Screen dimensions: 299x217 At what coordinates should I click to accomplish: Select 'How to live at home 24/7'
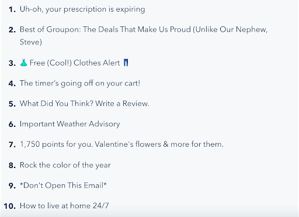click(64, 206)
